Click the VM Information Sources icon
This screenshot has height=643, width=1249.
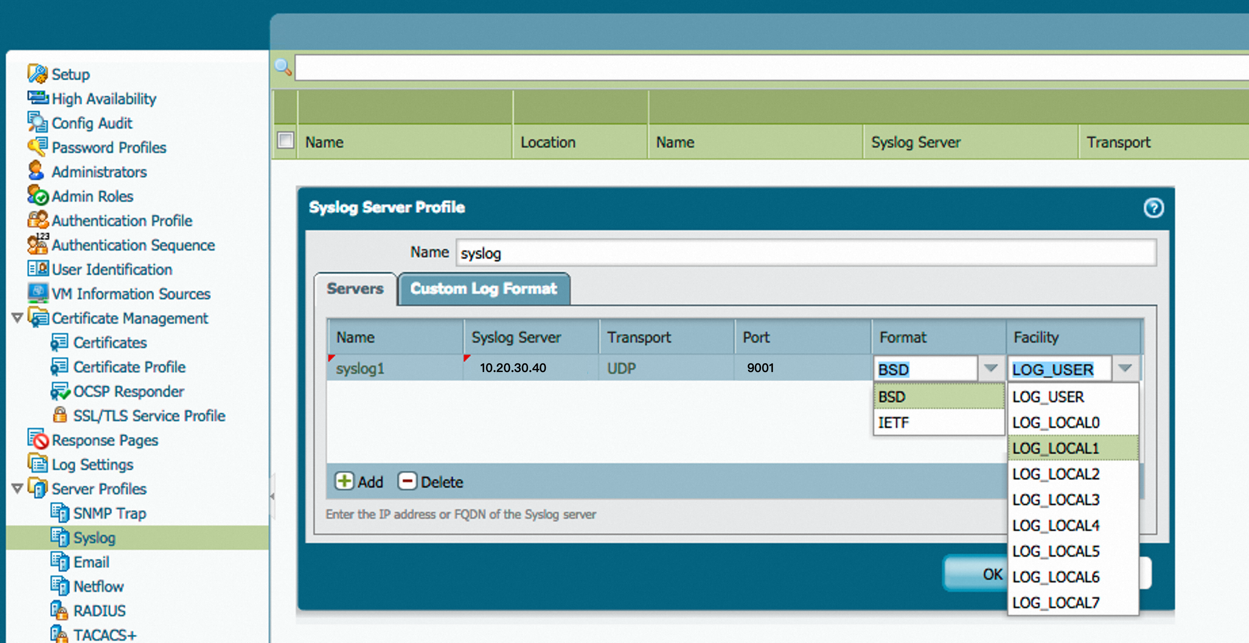(38, 293)
